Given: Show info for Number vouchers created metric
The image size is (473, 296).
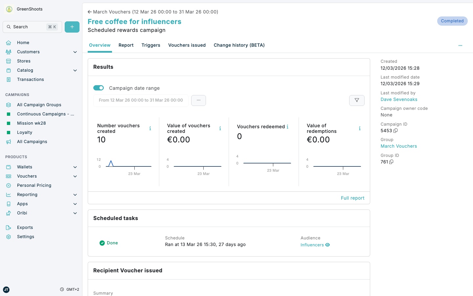Looking at the screenshot, I should click(x=150, y=128).
